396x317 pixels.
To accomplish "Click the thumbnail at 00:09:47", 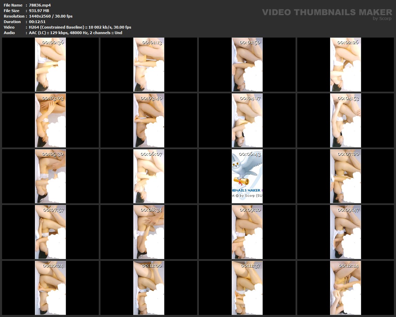I will [346, 232].
